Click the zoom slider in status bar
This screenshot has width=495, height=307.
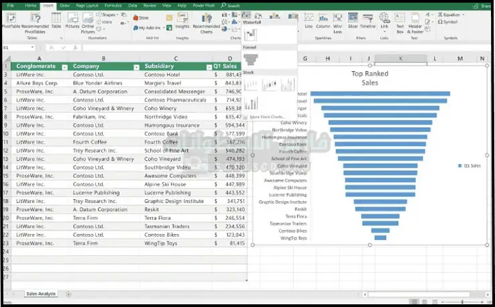(462, 302)
